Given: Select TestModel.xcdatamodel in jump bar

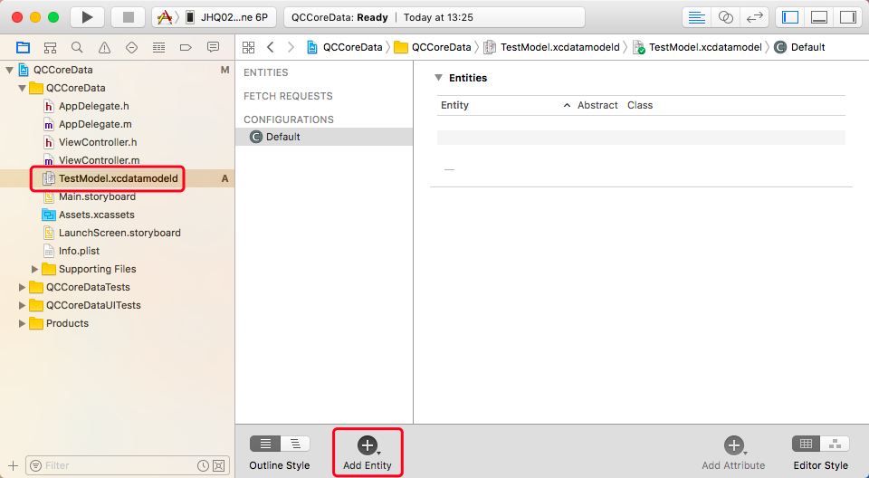Looking at the screenshot, I should click(x=697, y=47).
